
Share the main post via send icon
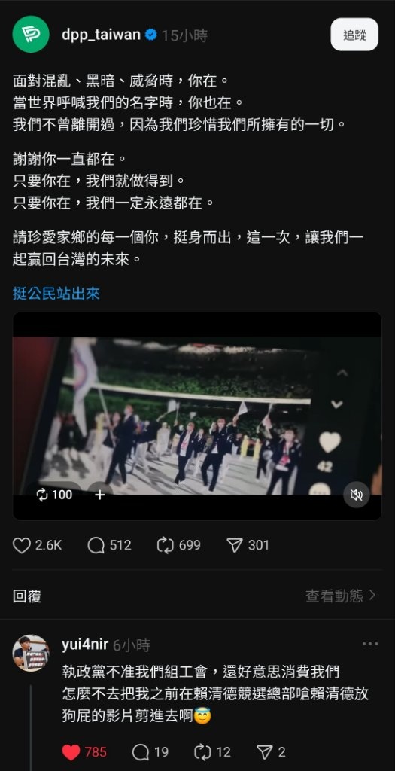(234, 545)
